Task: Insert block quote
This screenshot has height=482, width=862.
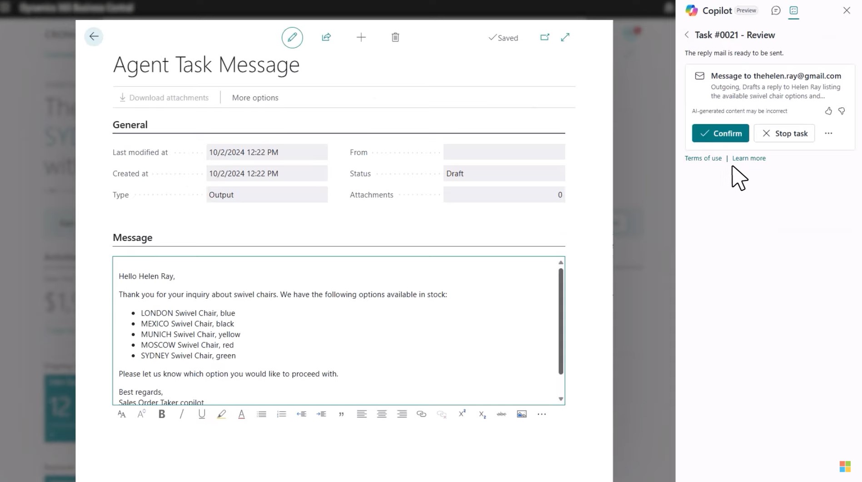Action: (x=341, y=414)
